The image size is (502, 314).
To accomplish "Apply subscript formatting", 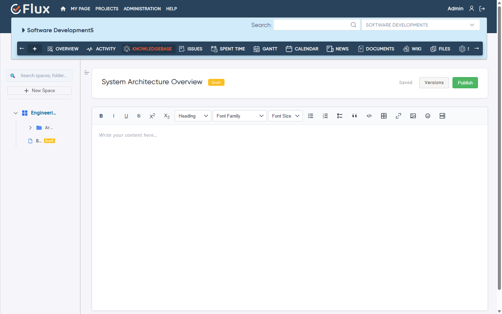I will pos(167,116).
